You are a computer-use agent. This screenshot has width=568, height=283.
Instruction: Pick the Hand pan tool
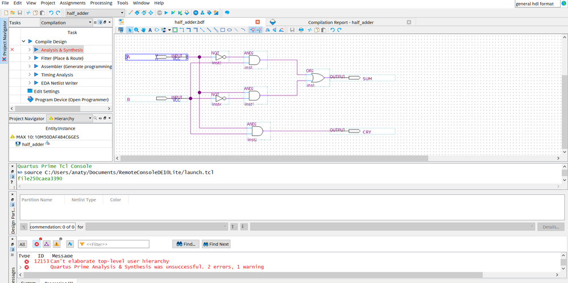[143, 30]
